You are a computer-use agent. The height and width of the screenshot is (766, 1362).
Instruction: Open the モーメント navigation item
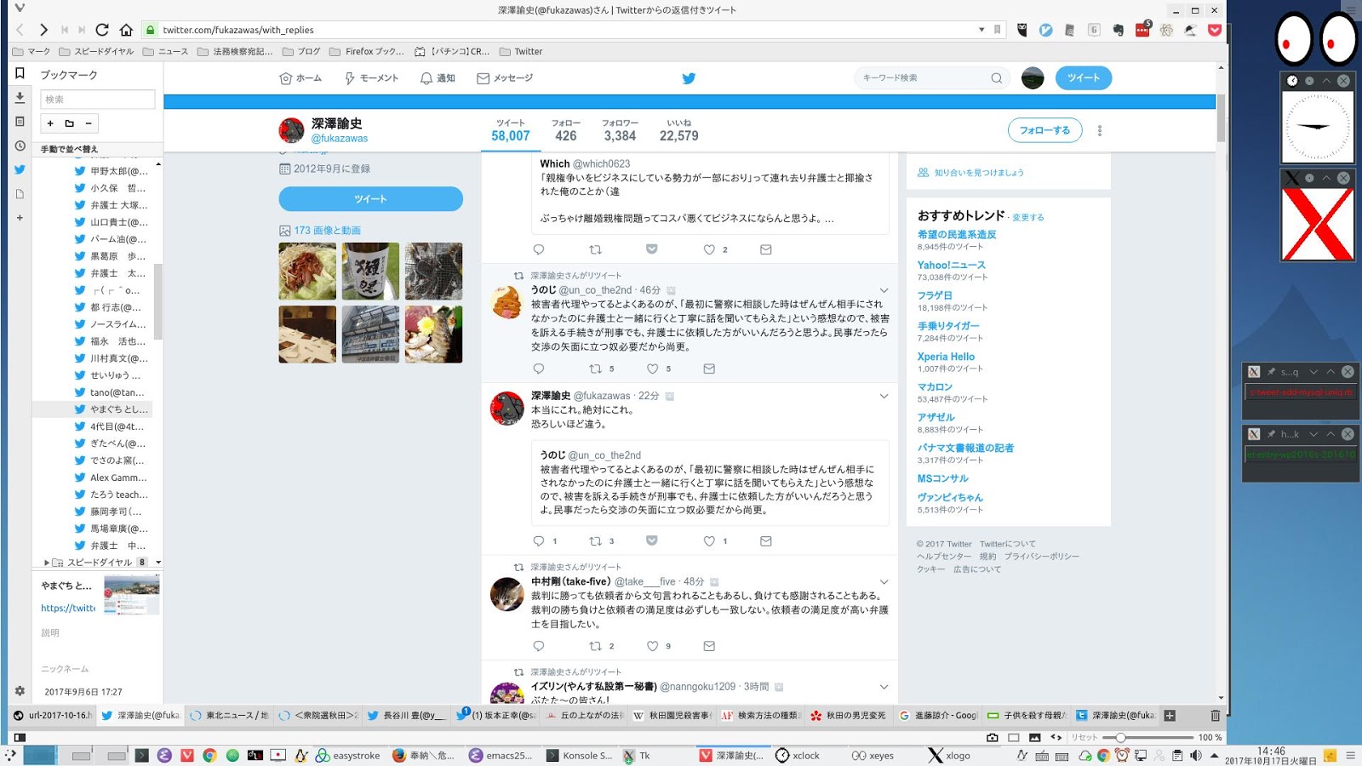(x=371, y=78)
